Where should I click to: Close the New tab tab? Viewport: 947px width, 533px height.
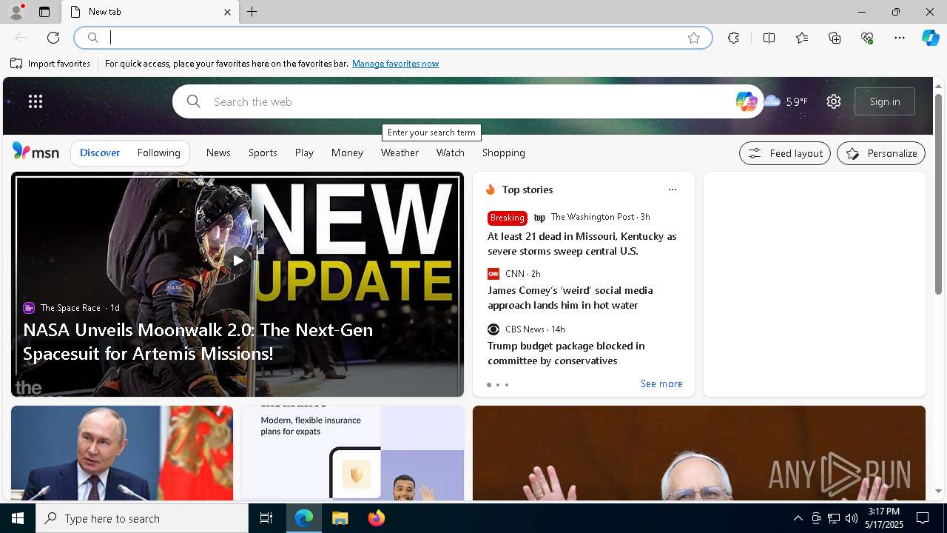pyautogui.click(x=227, y=12)
